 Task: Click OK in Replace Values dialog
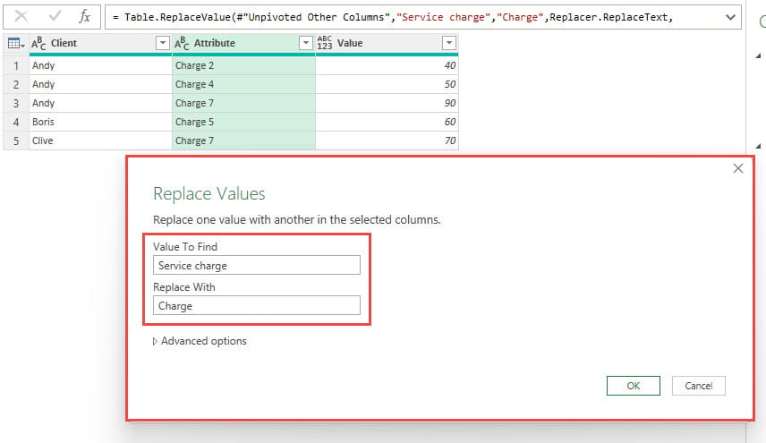click(633, 386)
